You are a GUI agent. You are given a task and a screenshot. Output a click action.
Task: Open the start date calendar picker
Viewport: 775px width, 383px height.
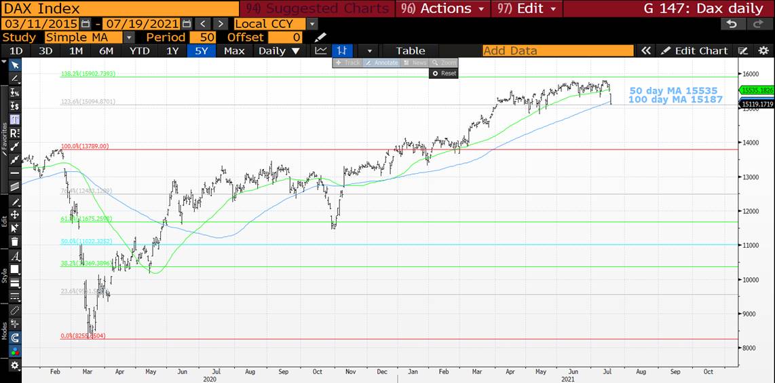[86, 23]
